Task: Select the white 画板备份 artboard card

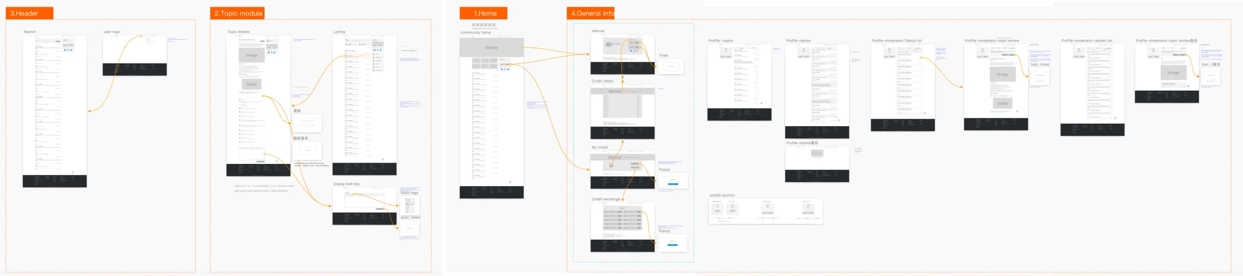Action: (x=307, y=150)
